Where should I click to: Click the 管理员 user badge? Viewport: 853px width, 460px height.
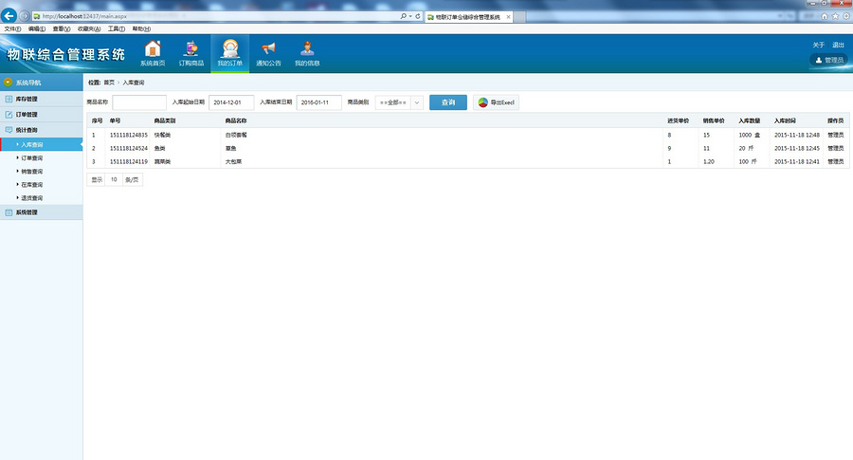click(x=829, y=60)
